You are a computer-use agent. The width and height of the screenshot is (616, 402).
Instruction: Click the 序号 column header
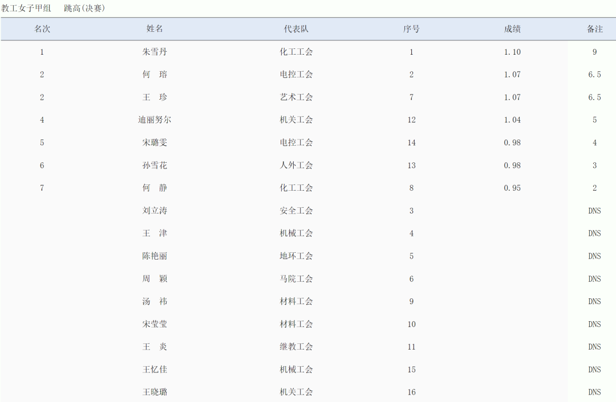point(411,29)
